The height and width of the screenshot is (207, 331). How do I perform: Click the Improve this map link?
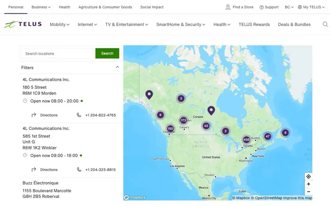tap(297, 198)
